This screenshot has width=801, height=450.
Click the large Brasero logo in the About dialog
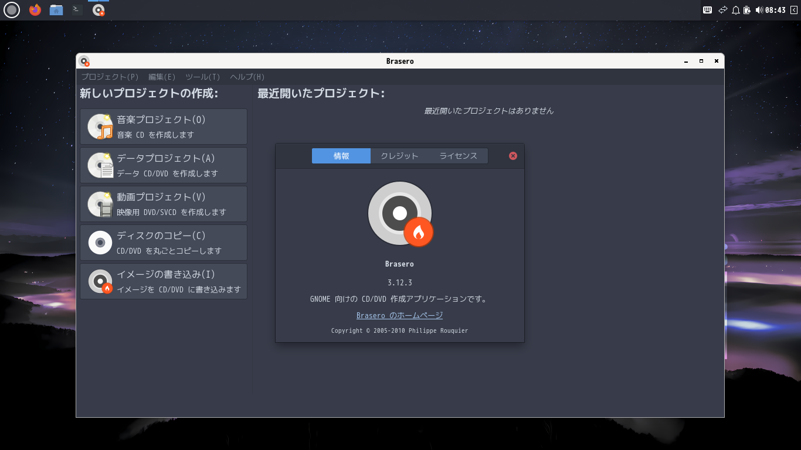pyautogui.click(x=400, y=214)
